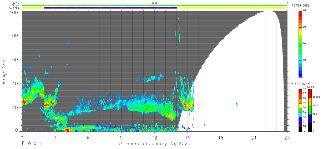This screenshot has width=323, height=149.
Task: Click the 20 tick on power scale
Action: 305,44
